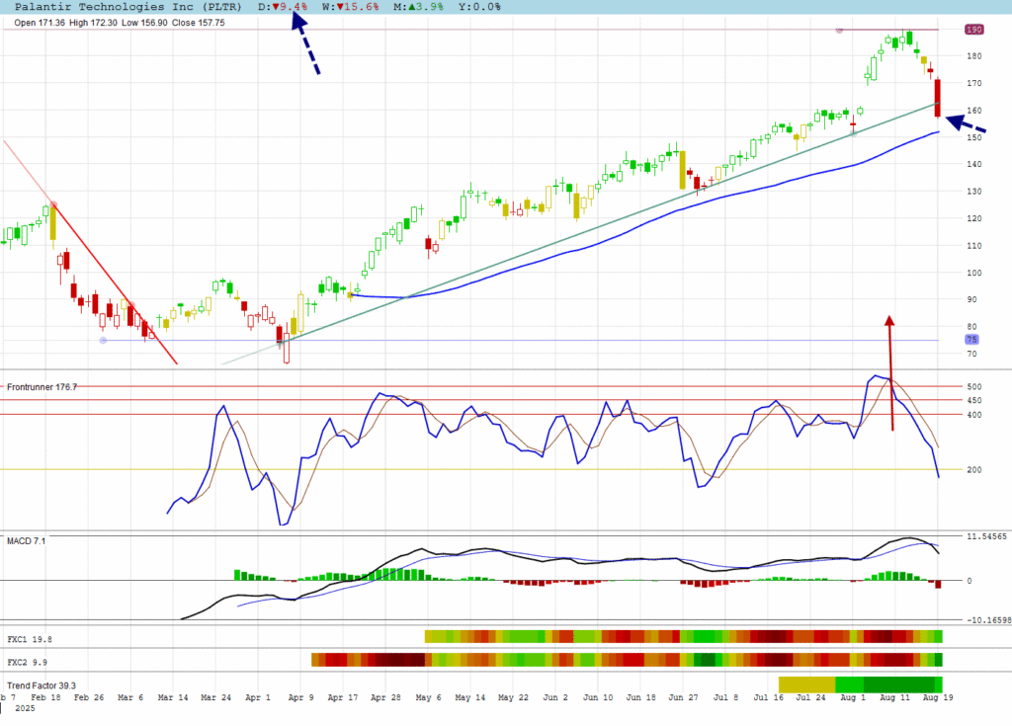Click the Mar 6 date label
1012x726 pixels.
tap(130, 697)
